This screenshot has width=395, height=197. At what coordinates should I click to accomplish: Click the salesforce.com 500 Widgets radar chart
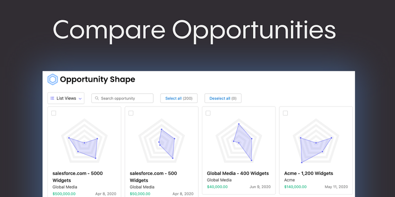tap(161, 141)
